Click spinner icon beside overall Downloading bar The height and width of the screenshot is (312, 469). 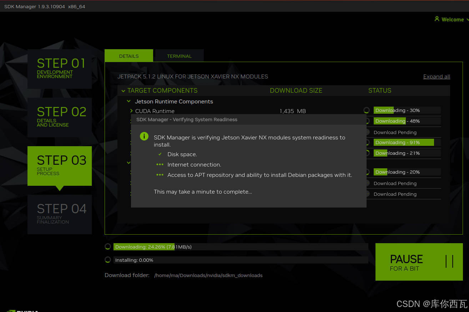click(108, 246)
